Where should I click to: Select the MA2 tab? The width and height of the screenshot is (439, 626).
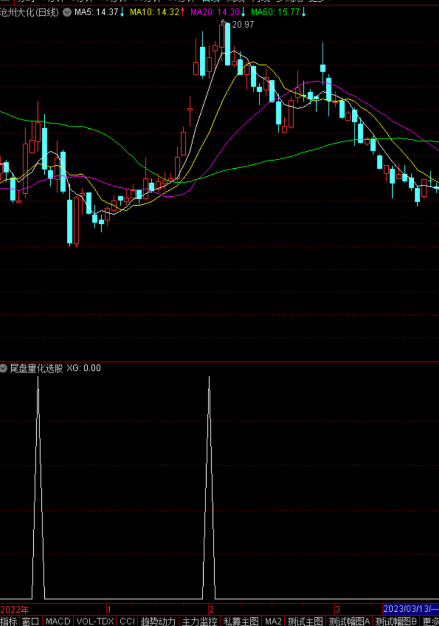point(273,621)
